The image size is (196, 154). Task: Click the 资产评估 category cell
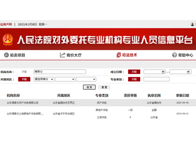(x=102, y=103)
